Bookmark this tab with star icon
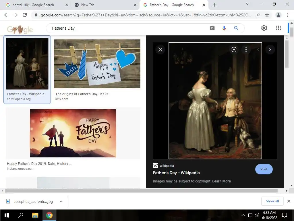The height and width of the screenshot is (221, 294). (x=267, y=15)
